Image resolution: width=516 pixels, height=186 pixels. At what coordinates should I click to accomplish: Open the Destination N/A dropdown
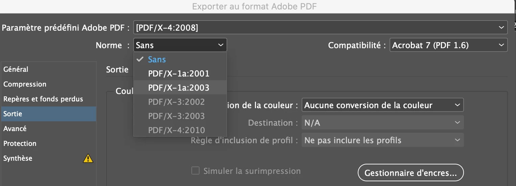(x=382, y=123)
